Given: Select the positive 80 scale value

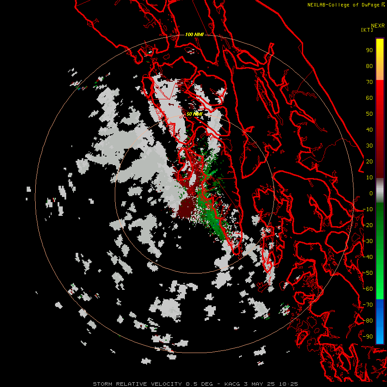Looking at the screenshot, I should (369, 66).
